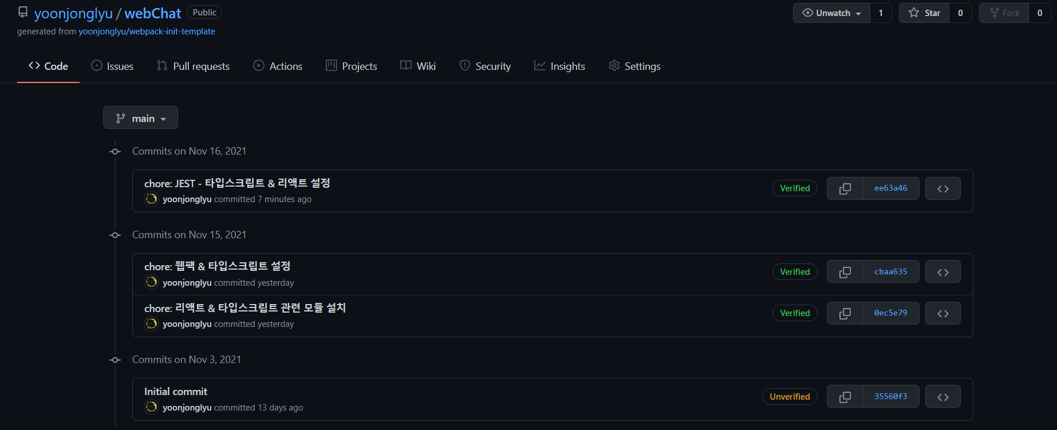This screenshot has height=430, width=1057.
Task: View the forks count 0
Action: coord(1040,13)
